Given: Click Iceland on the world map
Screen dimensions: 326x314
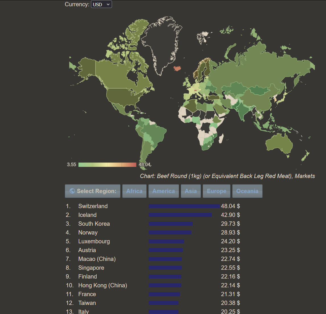Looking at the screenshot, I should pyautogui.click(x=177, y=68).
